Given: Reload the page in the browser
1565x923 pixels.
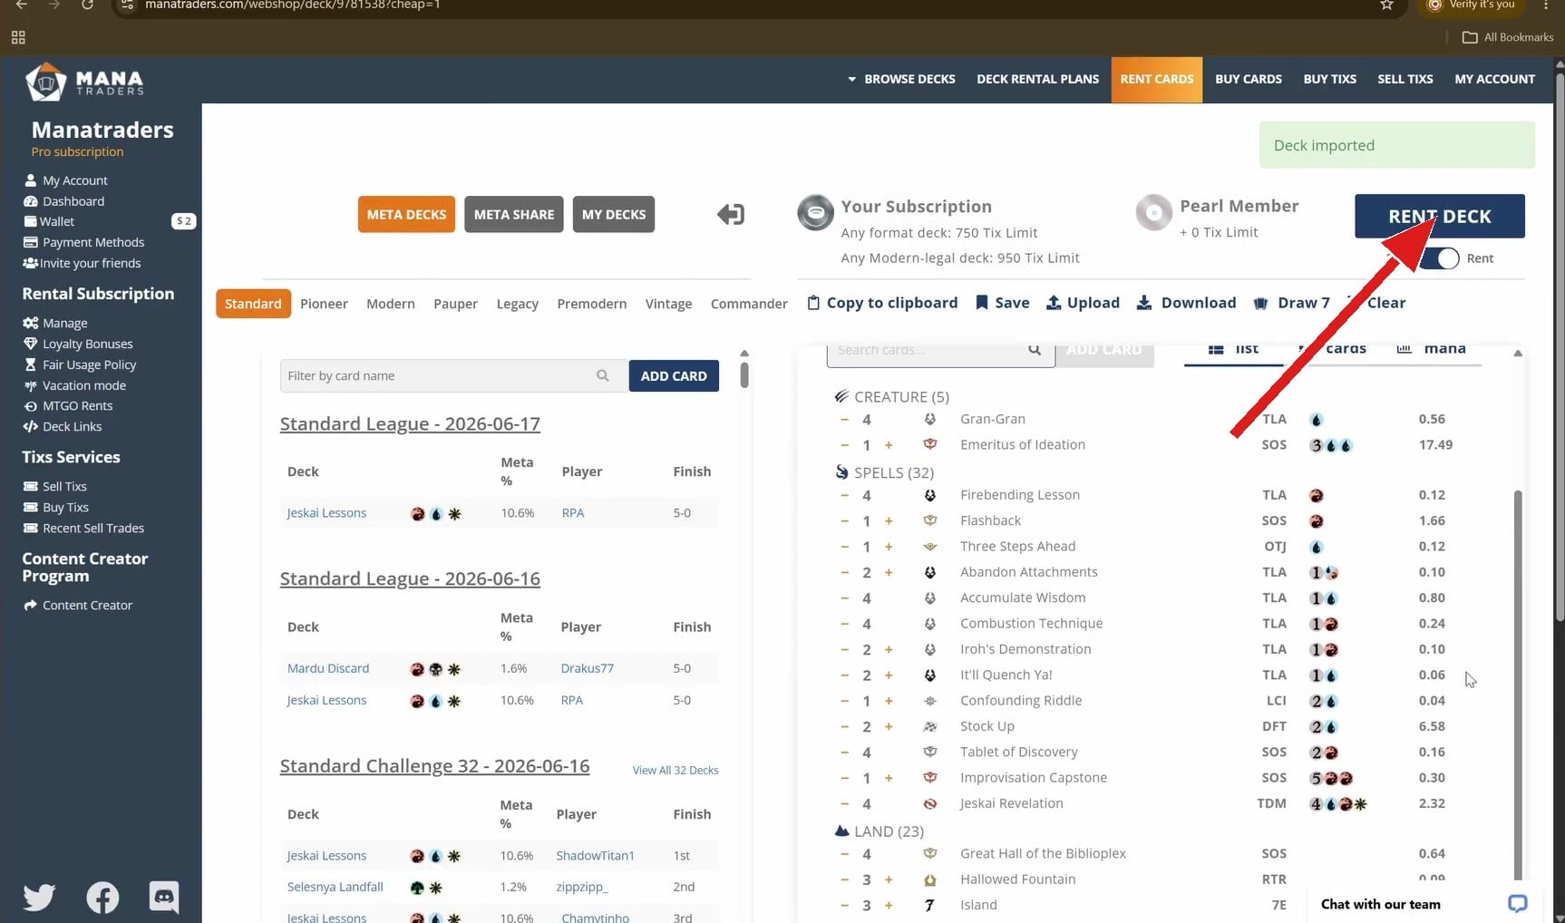Looking at the screenshot, I should (87, 5).
